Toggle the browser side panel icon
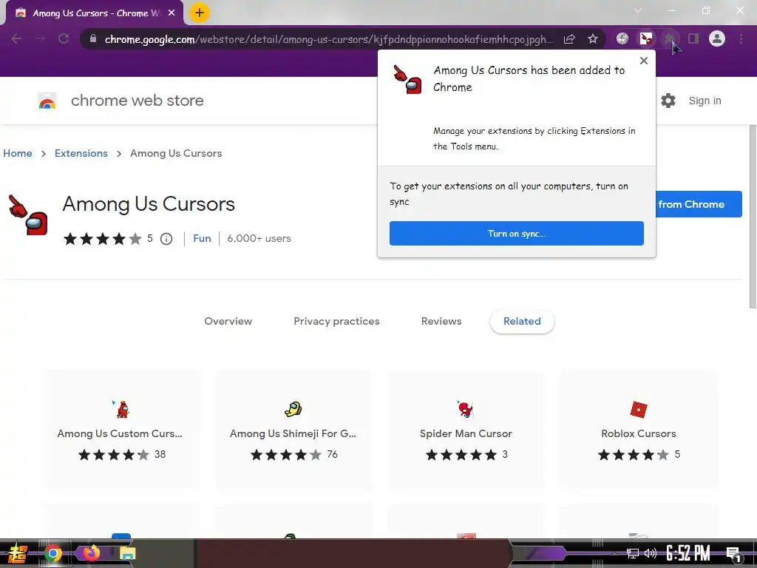The height and width of the screenshot is (568, 757). pyautogui.click(x=693, y=38)
